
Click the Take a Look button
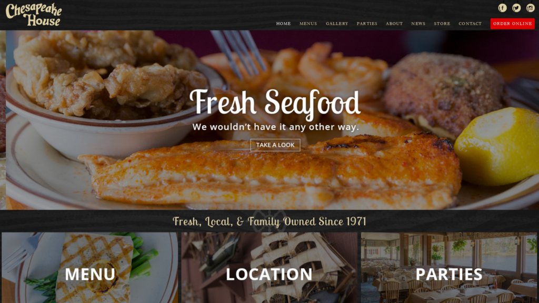pyautogui.click(x=275, y=145)
